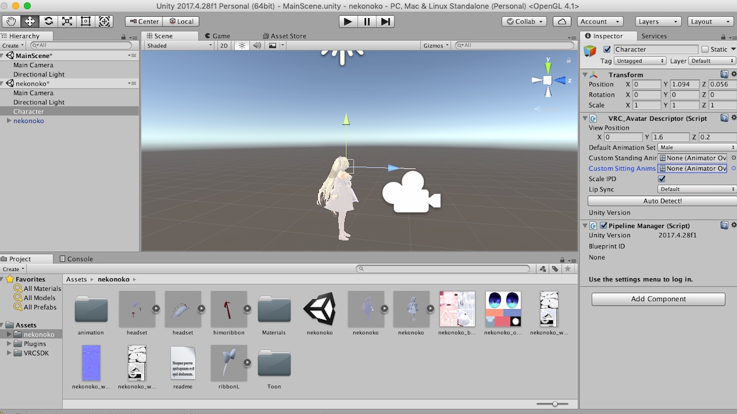Screen dimensions: 737x414
Task: Click the Play button
Action: click(x=347, y=21)
